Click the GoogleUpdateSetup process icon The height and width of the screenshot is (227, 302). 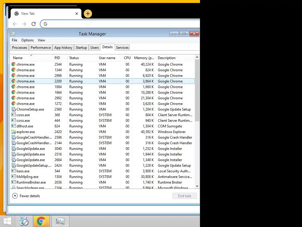coord(14,166)
